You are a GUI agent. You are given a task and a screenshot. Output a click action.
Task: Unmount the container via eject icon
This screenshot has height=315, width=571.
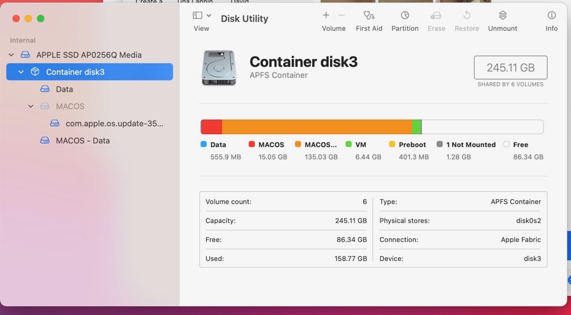coord(502,15)
